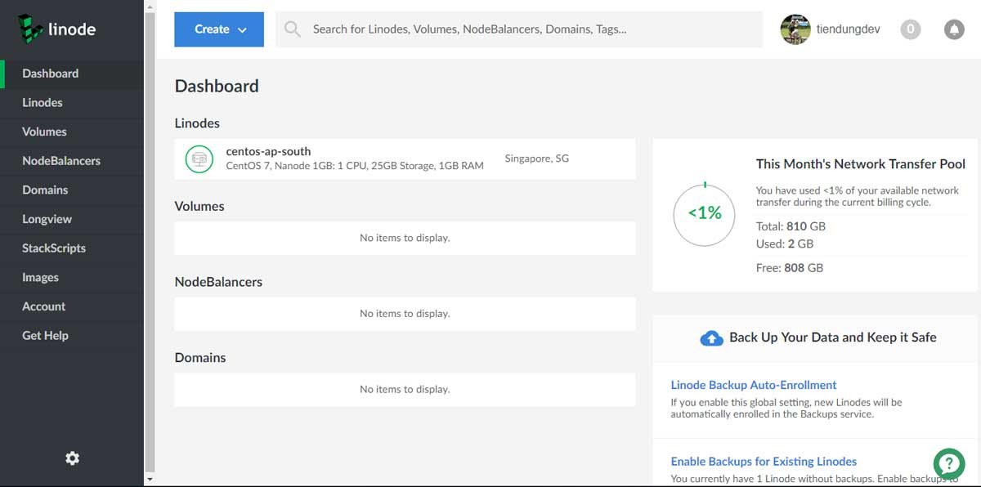Open Account in the sidebar
981x487 pixels.
(x=72, y=306)
